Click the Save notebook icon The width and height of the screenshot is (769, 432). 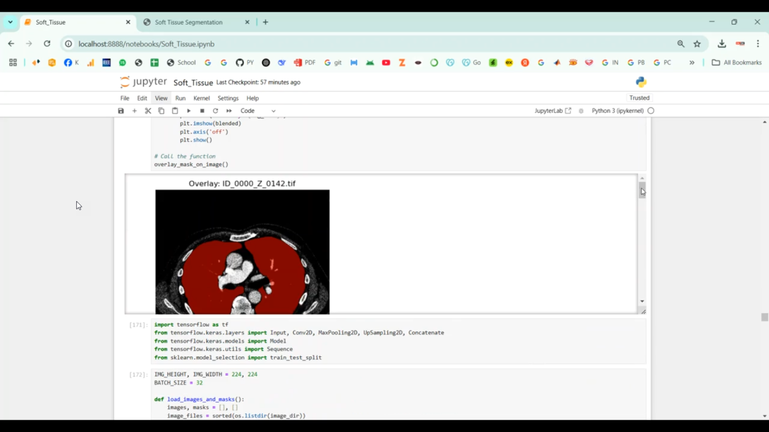(x=121, y=111)
